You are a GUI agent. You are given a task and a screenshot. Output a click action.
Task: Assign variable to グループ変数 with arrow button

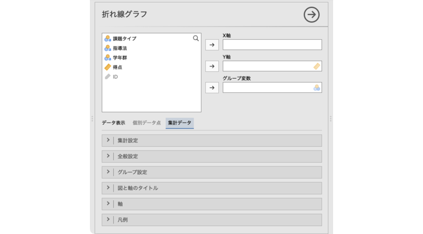point(212,88)
